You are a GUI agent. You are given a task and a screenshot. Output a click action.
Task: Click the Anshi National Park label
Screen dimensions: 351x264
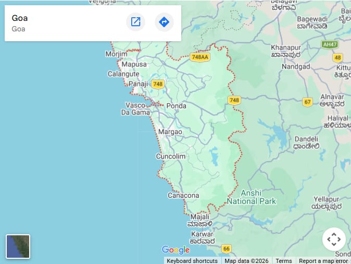tap(252, 197)
